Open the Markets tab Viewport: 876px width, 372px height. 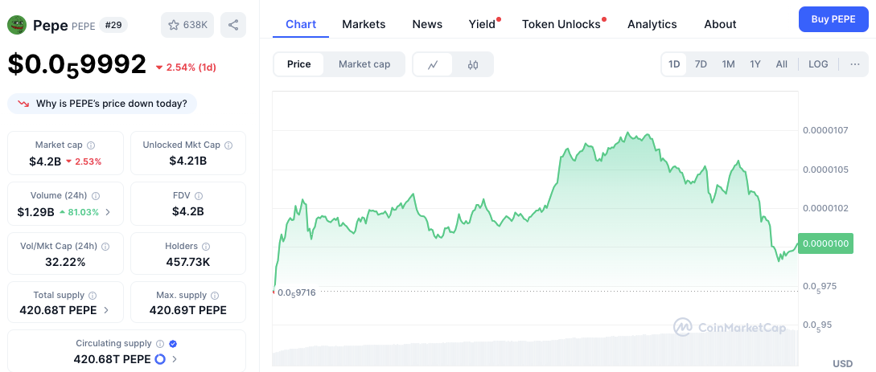pyautogui.click(x=364, y=24)
